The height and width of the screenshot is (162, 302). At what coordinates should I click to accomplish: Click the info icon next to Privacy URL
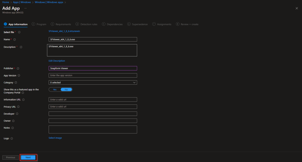[x=18, y=107]
